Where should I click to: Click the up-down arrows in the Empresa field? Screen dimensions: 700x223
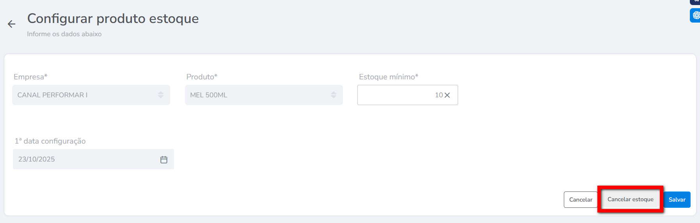(x=161, y=95)
